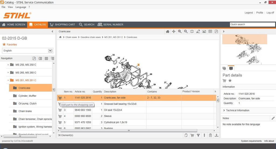Viewport: 276px width, 149px height.
Task: Open the File menu
Action: click(x=3, y=7)
